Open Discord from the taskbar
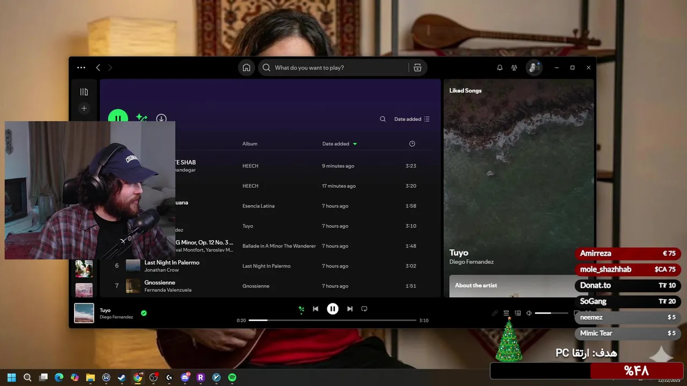Screen dimensions: 687x386 (x=185, y=377)
